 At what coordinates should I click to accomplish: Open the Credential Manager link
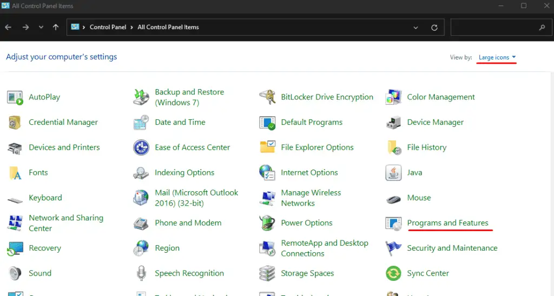[63, 123]
